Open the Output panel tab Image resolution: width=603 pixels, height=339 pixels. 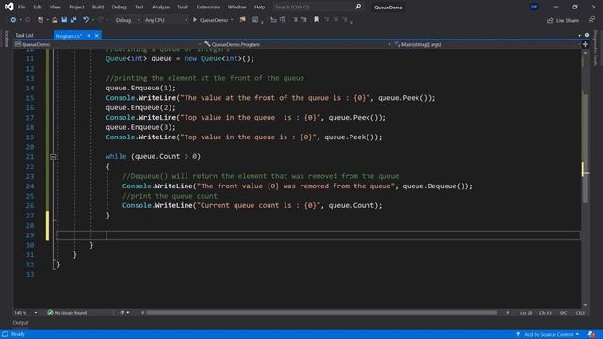pyautogui.click(x=21, y=323)
